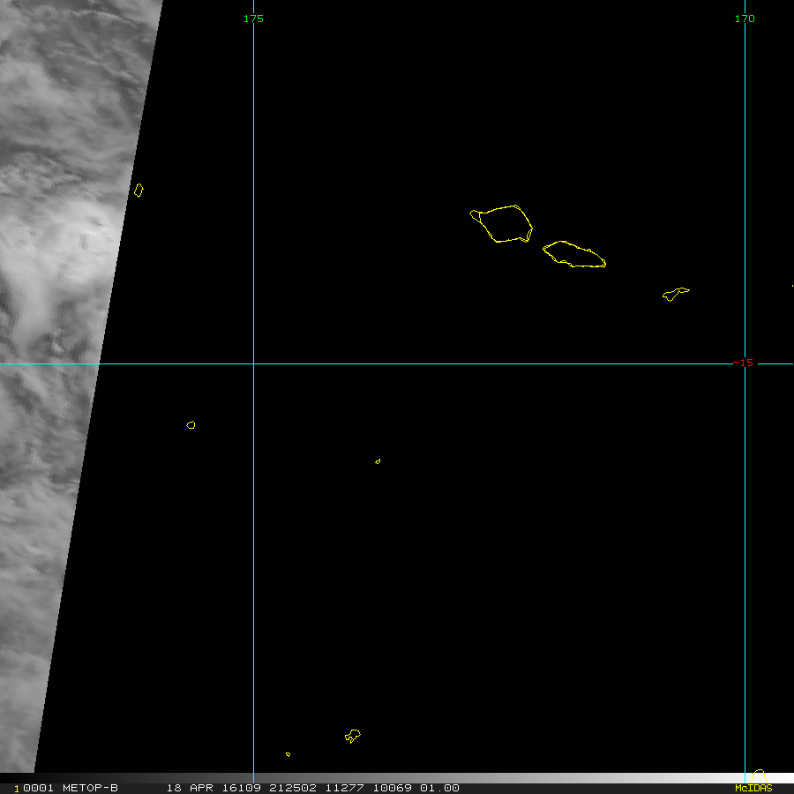Click the green 170 longitude label

[745, 19]
